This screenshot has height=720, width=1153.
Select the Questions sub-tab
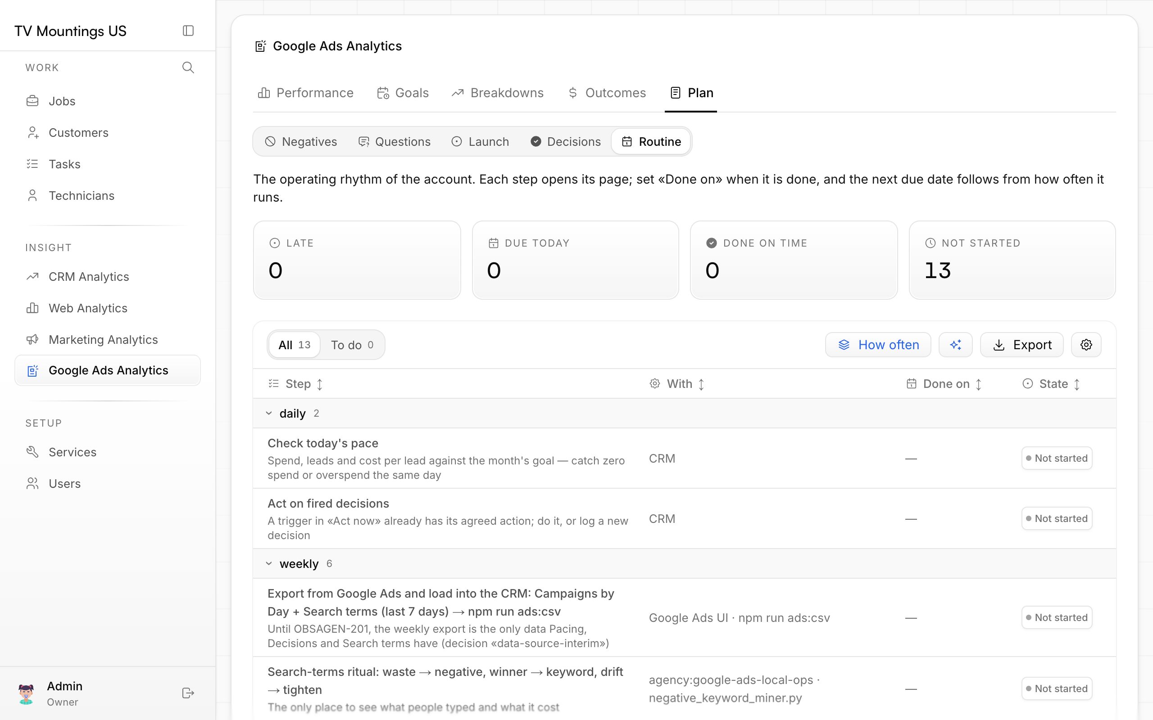tap(395, 141)
